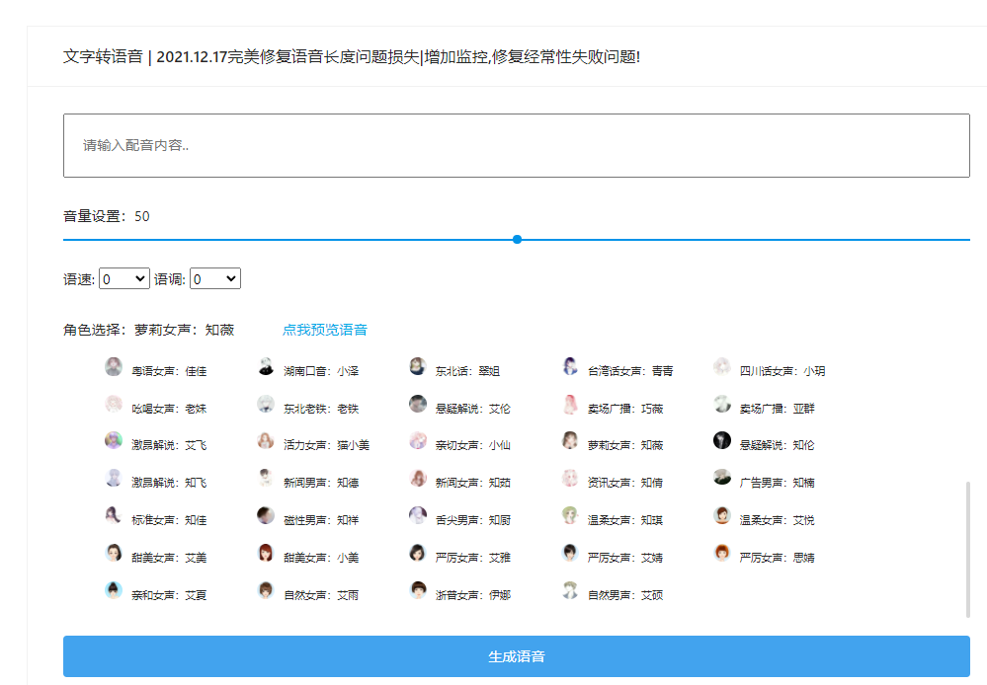Screen dimensions: 987x685
Task: Pick the 东北话：翠姐 voice avatar
Action: (418, 367)
